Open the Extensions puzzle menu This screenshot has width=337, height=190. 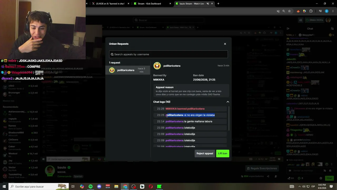pos(311,11)
